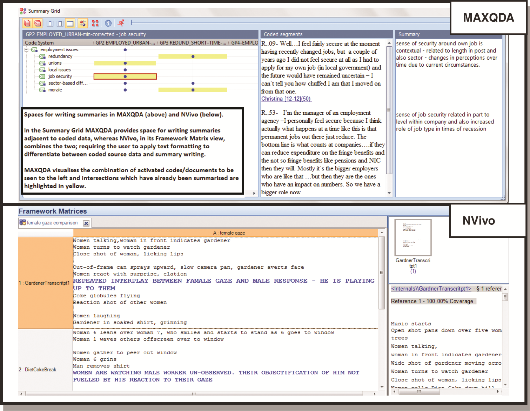Click the activated documents icon in the Summary Grid toolbar
Viewport: 530px width, 411px height.
coord(27,23)
